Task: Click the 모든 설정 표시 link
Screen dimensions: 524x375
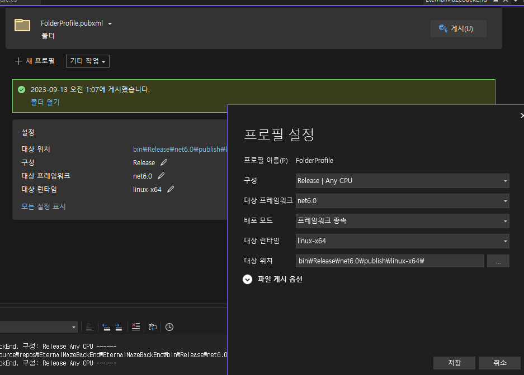Action: click(44, 206)
